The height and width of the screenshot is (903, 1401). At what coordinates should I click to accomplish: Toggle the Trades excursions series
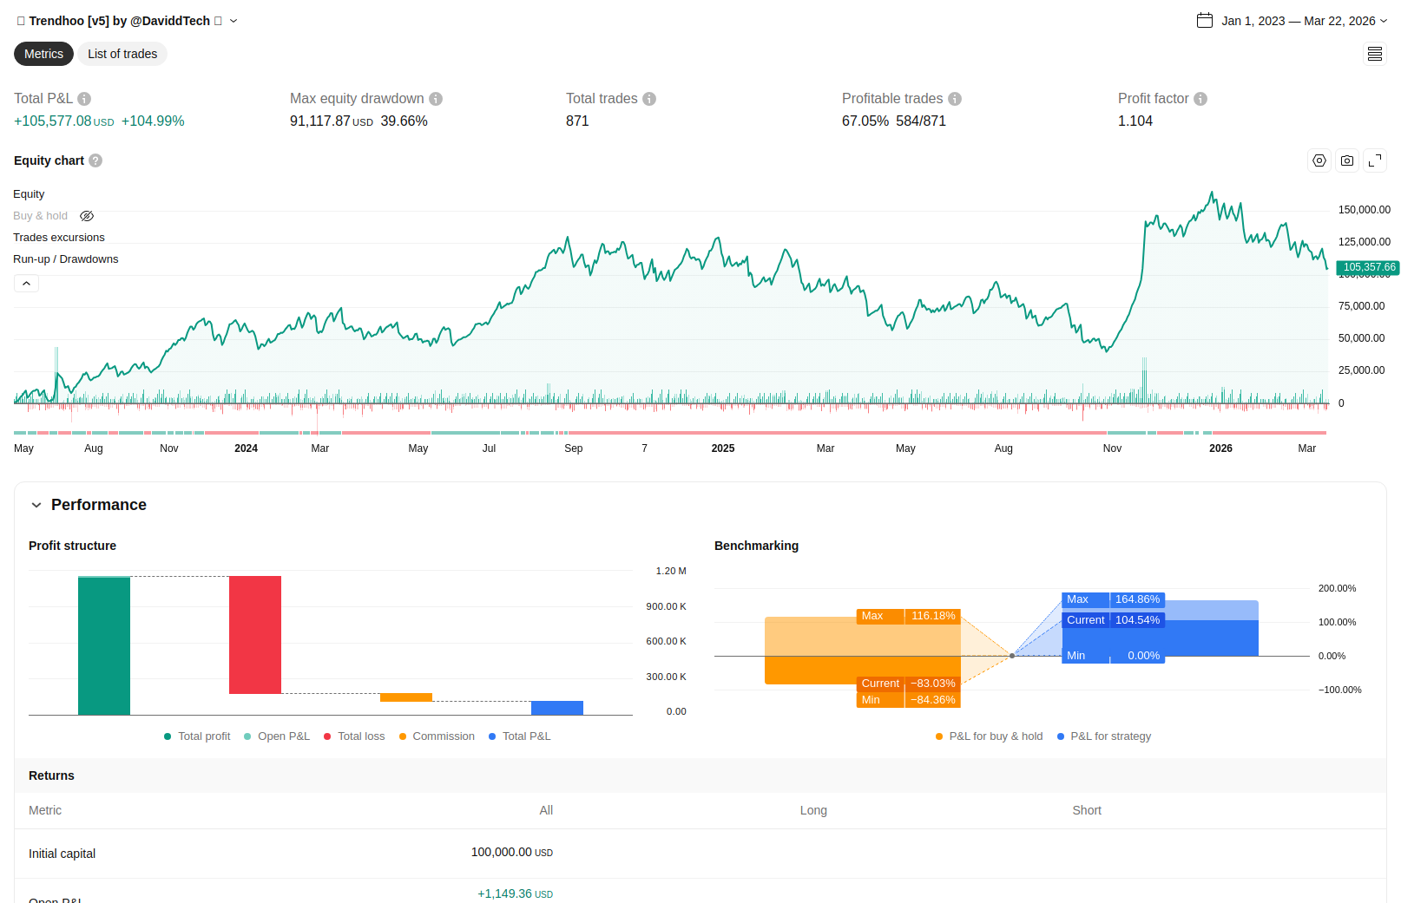click(x=59, y=238)
